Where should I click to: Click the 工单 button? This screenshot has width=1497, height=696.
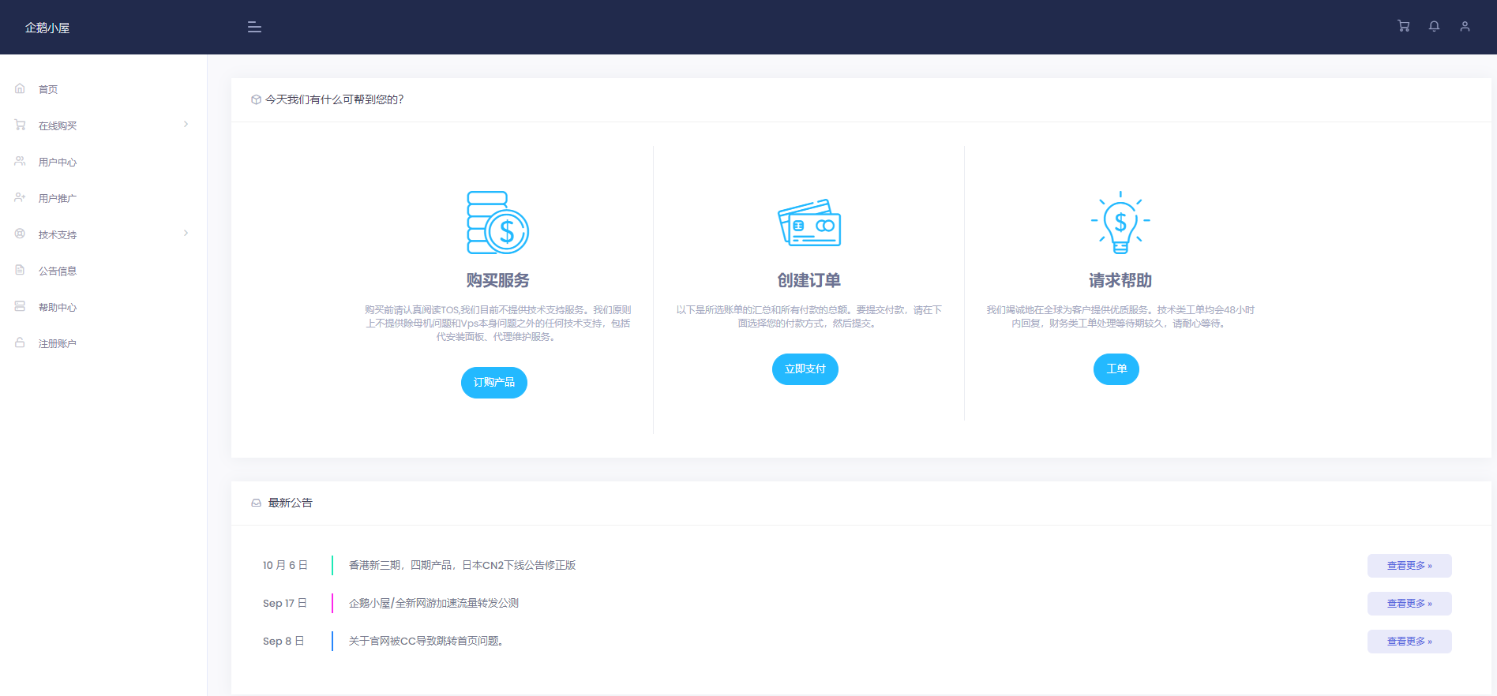(1116, 369)
